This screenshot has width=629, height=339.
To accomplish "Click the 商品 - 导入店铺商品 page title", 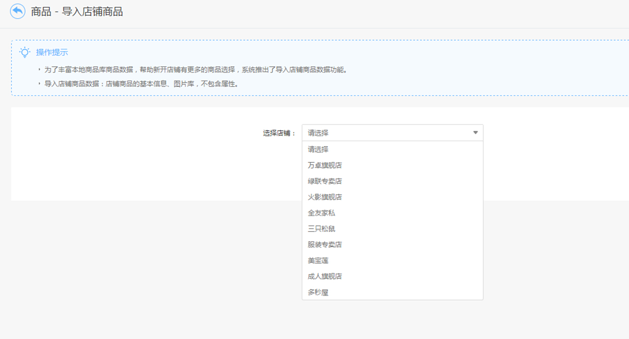I will point(77,12).
